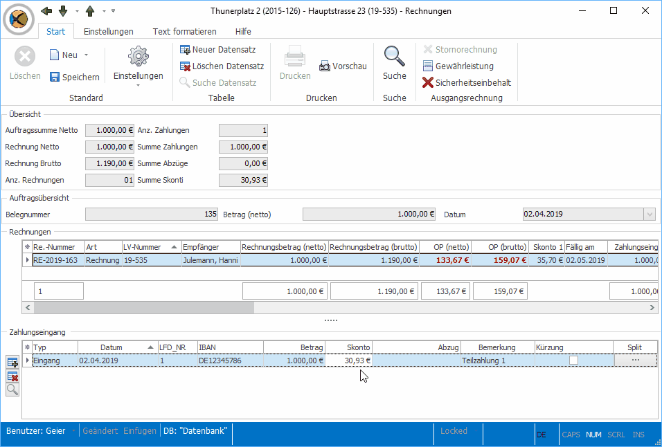Click the Belegnummer field showing 135

pos(152,215)
